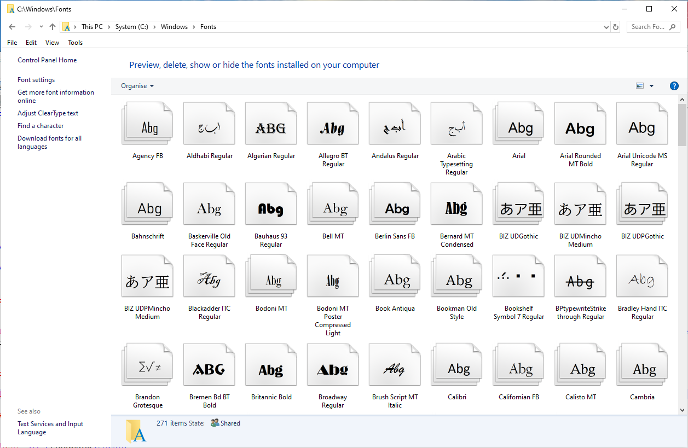Expand the view options dropdown arrow
The image size is (688, 448).
click(x=651, y=86)
